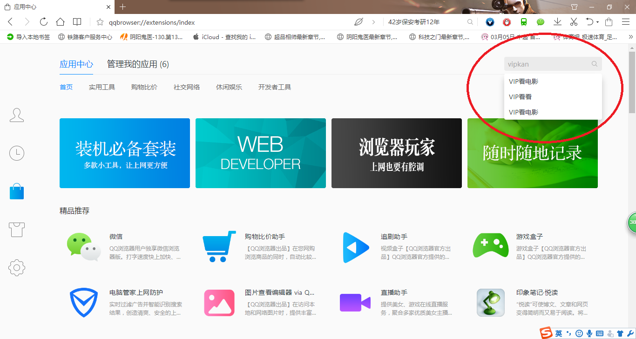This screenshot has height=339, width=636.
Task: Open the iCloud bookmark
Action: pos(224,37)
